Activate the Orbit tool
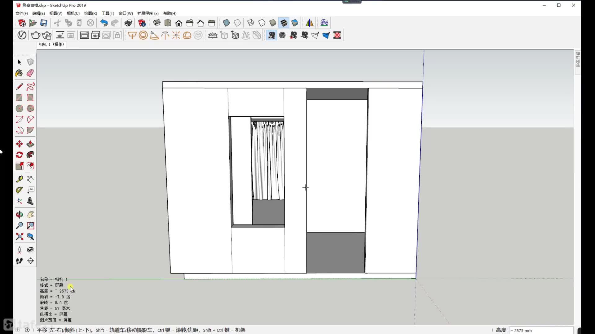The height and width of the screenshot is (334, 595). tap(19, 215)
